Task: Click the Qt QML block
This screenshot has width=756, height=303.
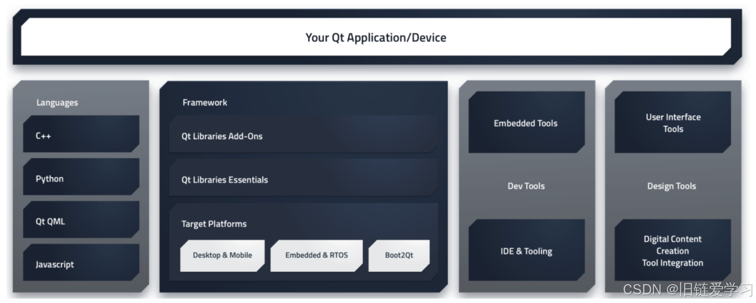Action: pos(81,220)
